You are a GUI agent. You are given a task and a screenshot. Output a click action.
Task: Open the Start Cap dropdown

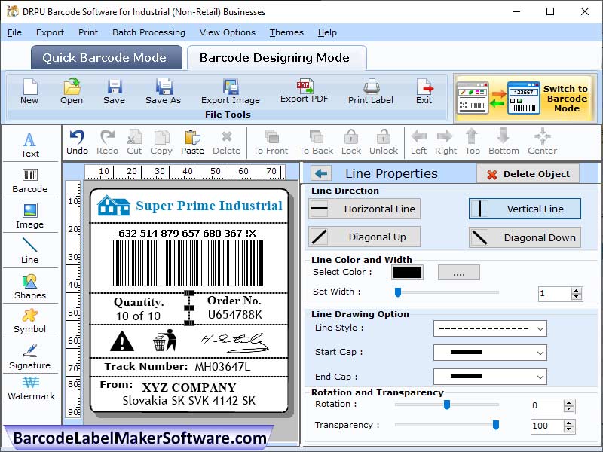[x=490, y=353]
